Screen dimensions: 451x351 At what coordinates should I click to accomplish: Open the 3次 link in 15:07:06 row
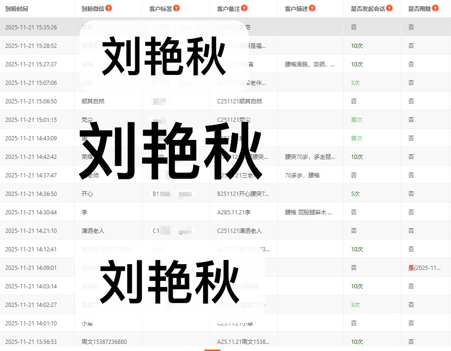coord(355,83)
